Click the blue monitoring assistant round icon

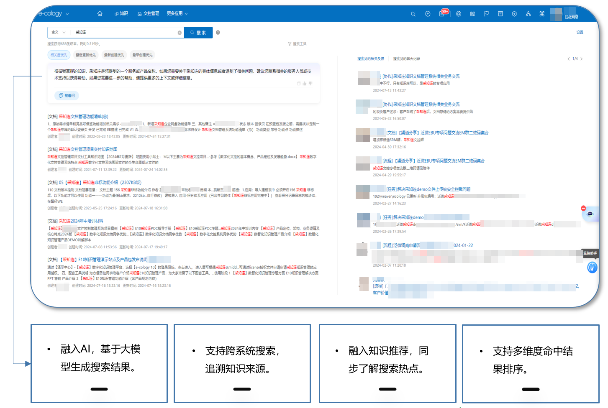coord(592,267)
